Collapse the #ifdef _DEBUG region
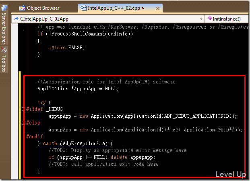250x181 pixels. (23, 109)
